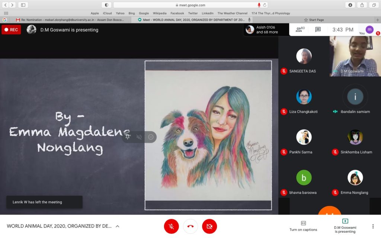This screenshot has height=238, width=381.
Task: Open the Facebook bookmark
Action: (177, 13)
